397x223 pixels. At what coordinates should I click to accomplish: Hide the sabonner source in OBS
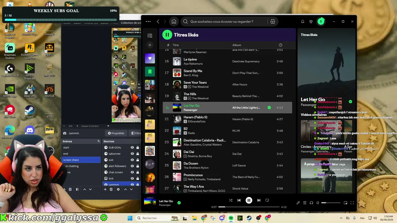(132, 154)
